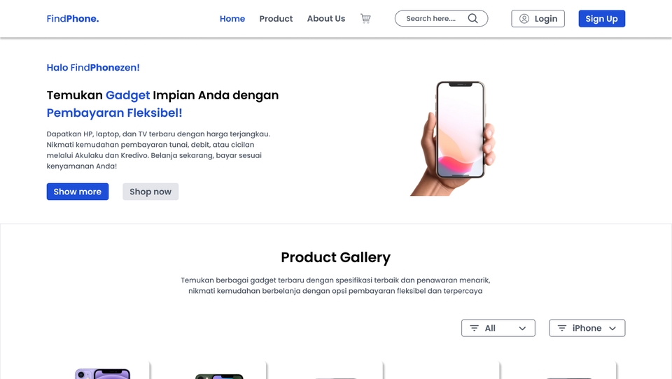
Task: Click the Halo FindPhonezen! greeting text
Action: pos(93,68)
